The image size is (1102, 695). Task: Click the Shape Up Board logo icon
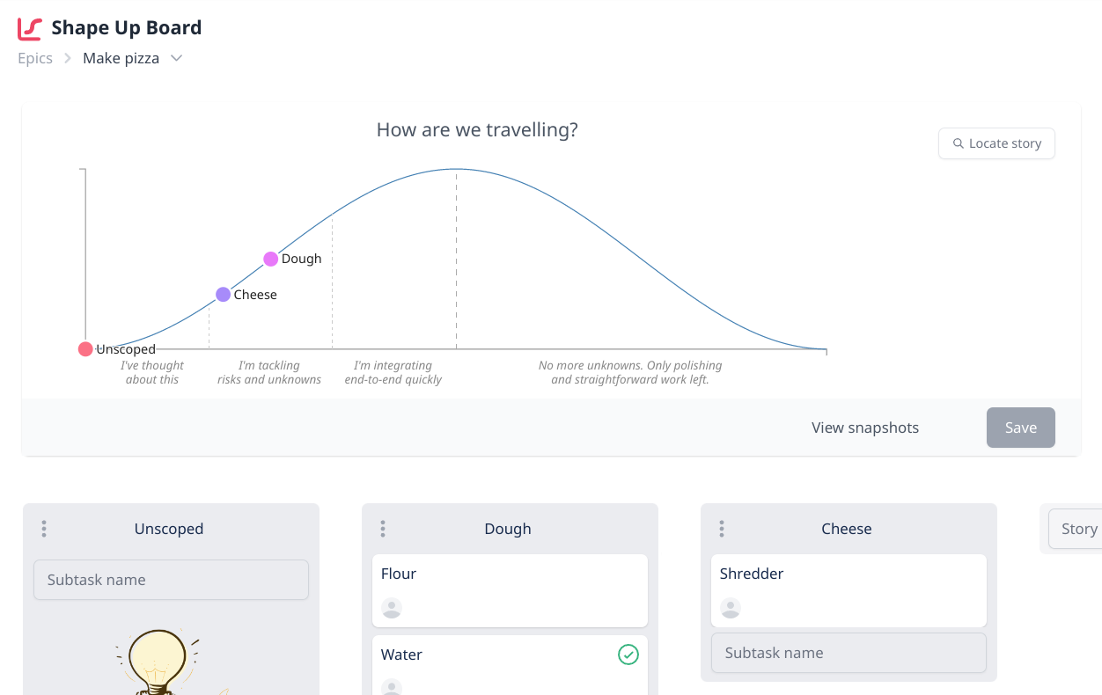(x=30, y=28)
